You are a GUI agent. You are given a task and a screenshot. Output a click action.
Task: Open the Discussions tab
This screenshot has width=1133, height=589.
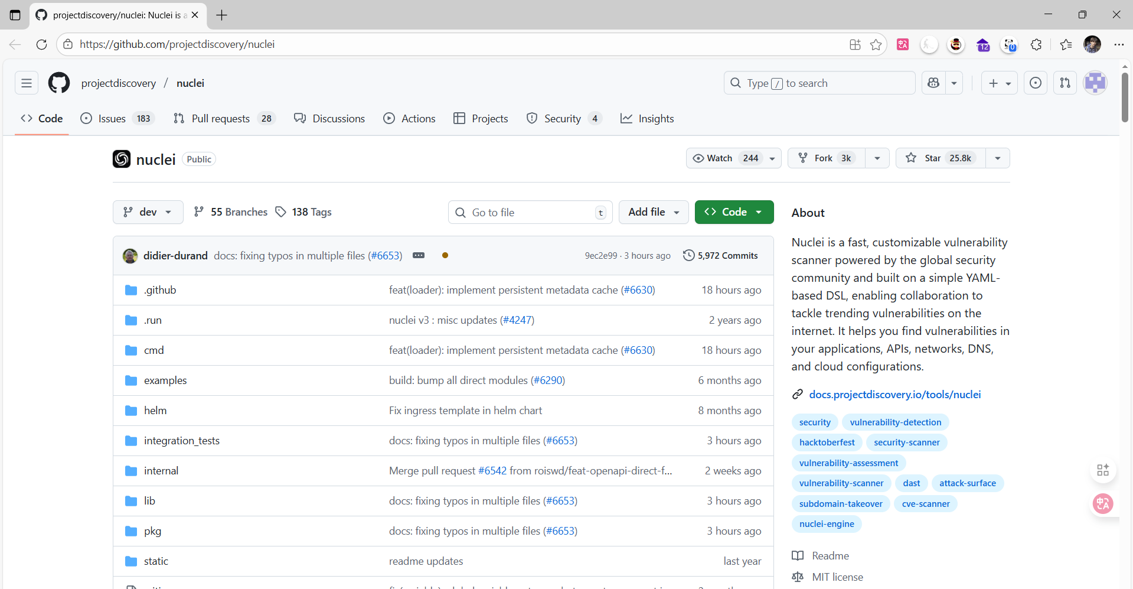[x=329, y=119]
